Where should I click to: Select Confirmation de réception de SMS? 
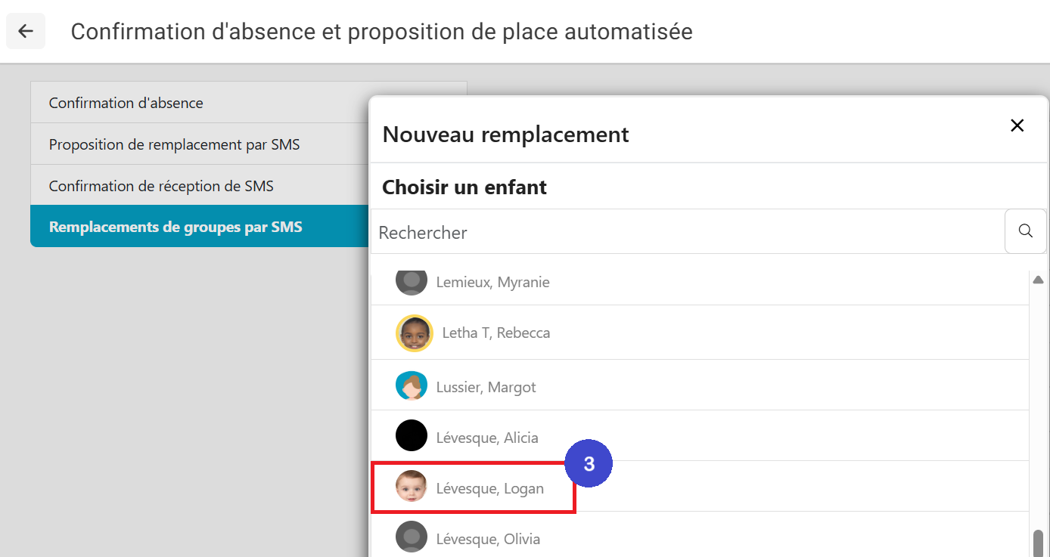(x=161, y=186)
